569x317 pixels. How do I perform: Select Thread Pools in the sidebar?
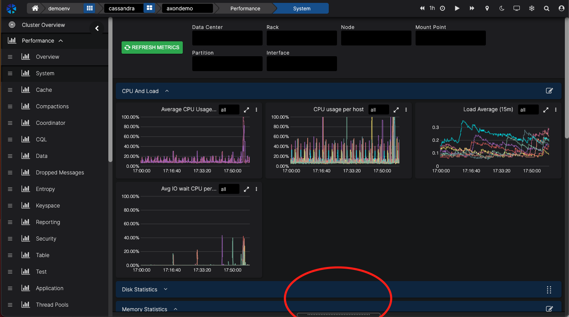pyautogui.click(x=52, y=305)
